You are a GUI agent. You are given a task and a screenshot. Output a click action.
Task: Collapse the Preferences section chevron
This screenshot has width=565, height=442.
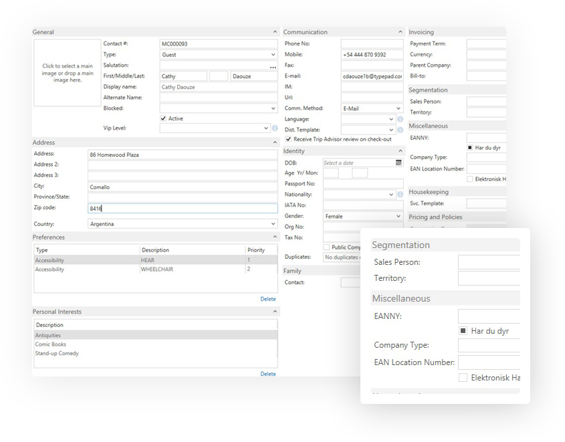[275, 237]
